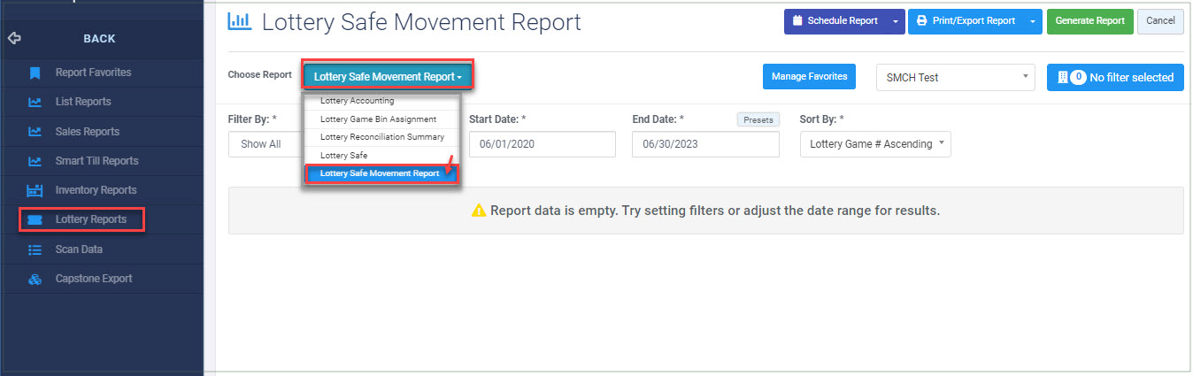Click the Report Favorites bookmark icon
1193x376 pixels.
point(35,73)
